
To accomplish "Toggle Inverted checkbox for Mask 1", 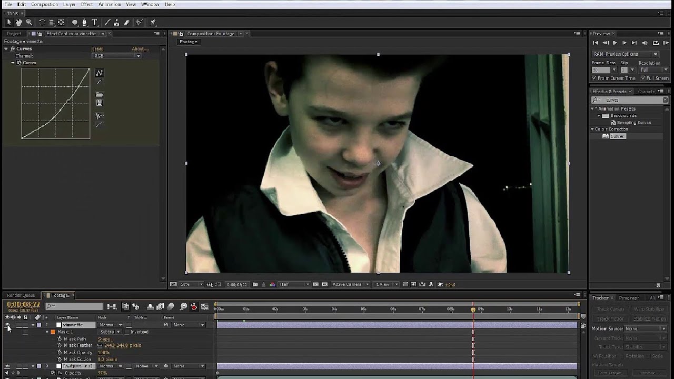I will point(128,332).
